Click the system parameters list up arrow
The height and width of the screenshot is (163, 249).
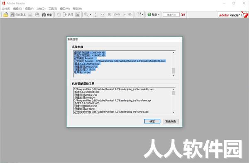173,53
